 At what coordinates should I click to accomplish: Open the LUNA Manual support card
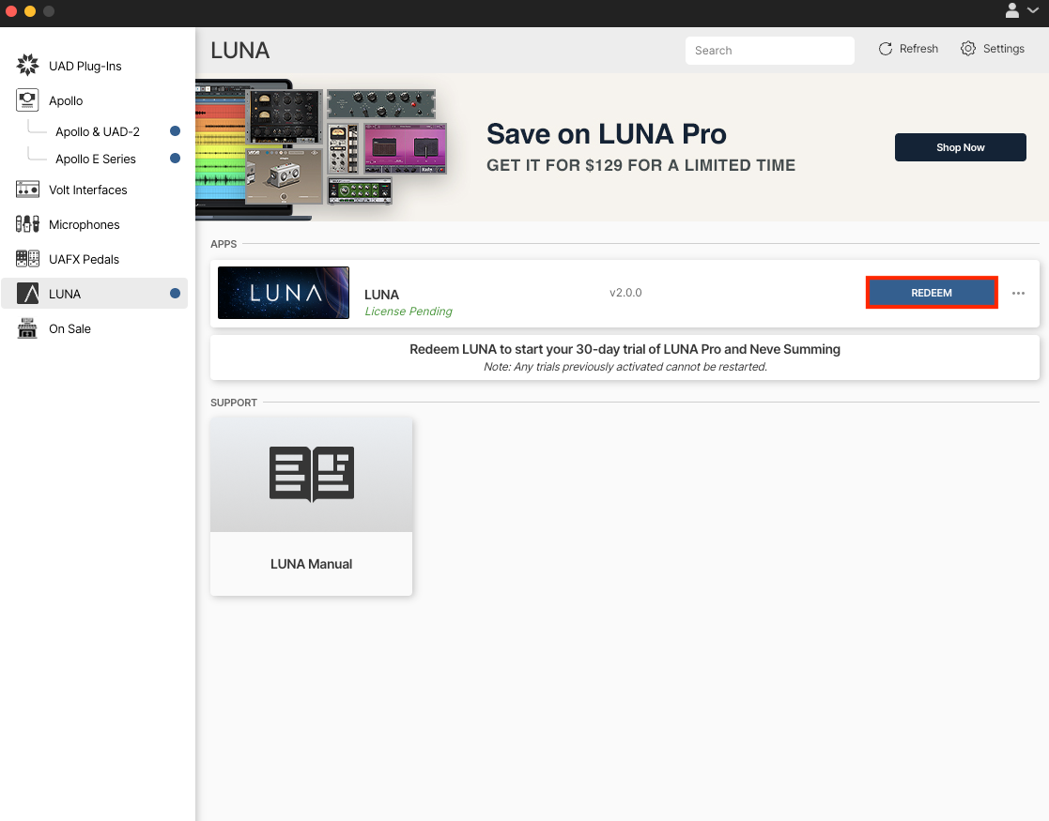pos(311,506)
